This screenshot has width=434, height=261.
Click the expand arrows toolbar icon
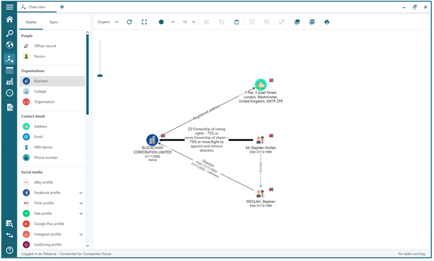281,22
